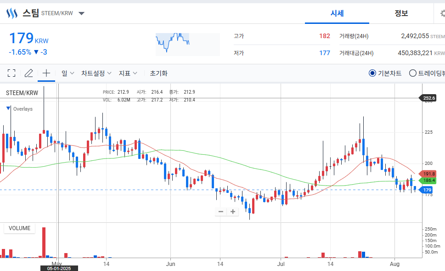
Task: Click the 거래대금(24H) label
Action: click(356, 53)
